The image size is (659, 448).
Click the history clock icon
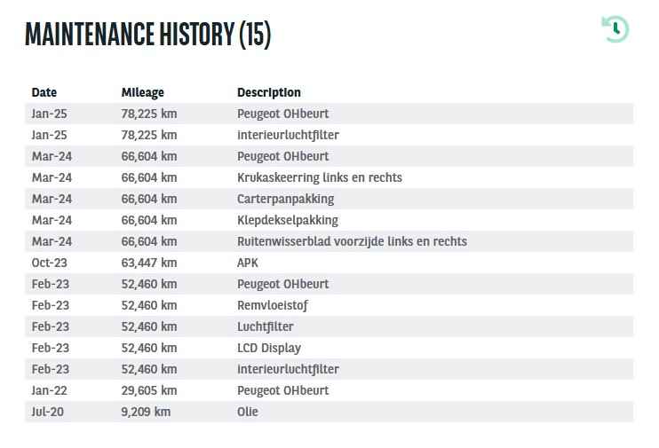point(615,29)
